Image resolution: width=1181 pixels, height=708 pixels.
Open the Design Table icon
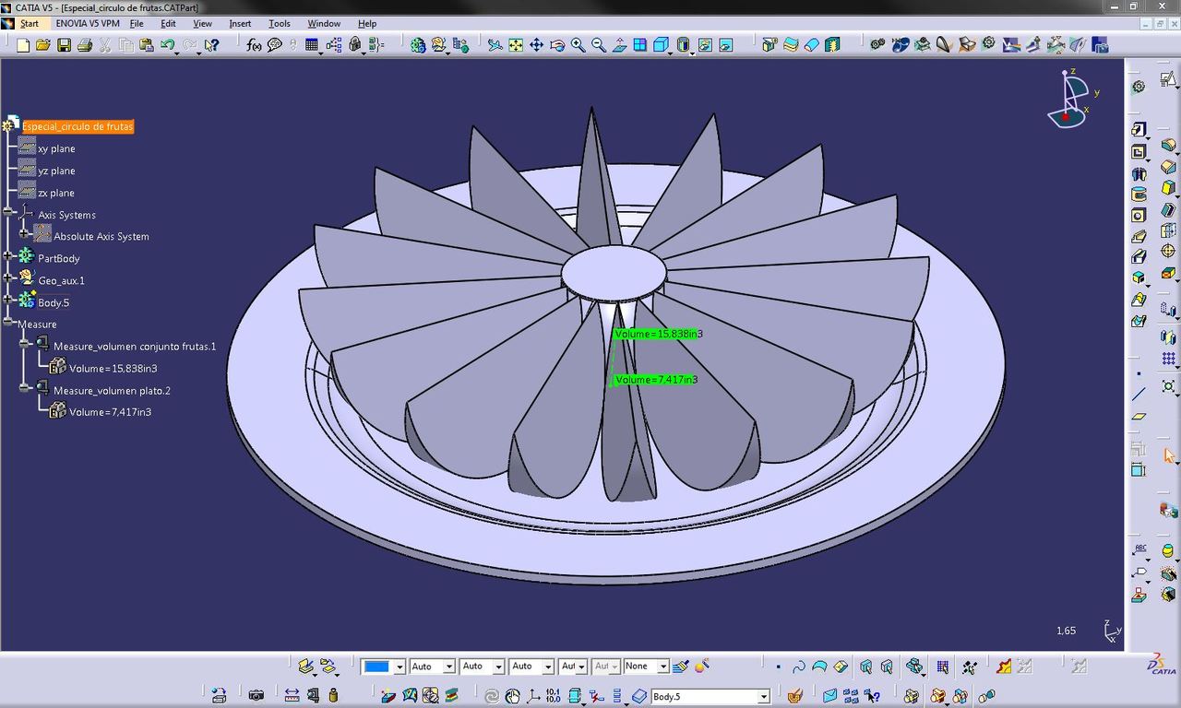click(x=312, y=44)
